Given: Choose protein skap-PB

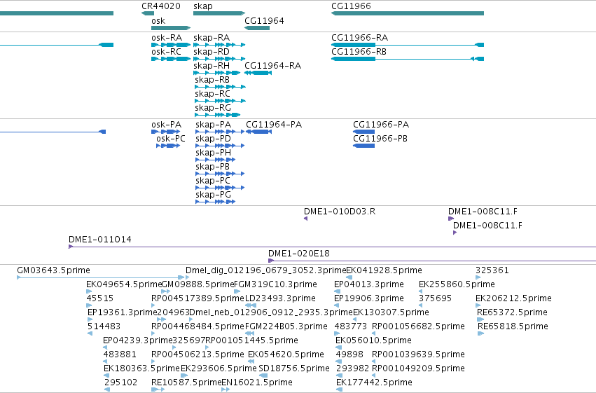Looking at the screenshot, I should point(212,167).
